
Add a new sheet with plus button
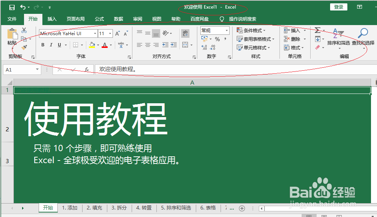click(242, 208)
